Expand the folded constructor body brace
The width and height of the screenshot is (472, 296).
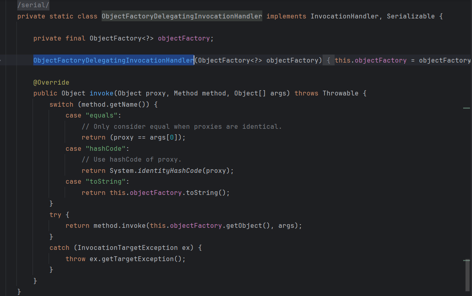pos(328,61)
